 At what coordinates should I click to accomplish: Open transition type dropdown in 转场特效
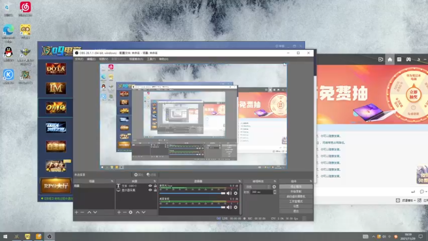(x=258, y=187)
